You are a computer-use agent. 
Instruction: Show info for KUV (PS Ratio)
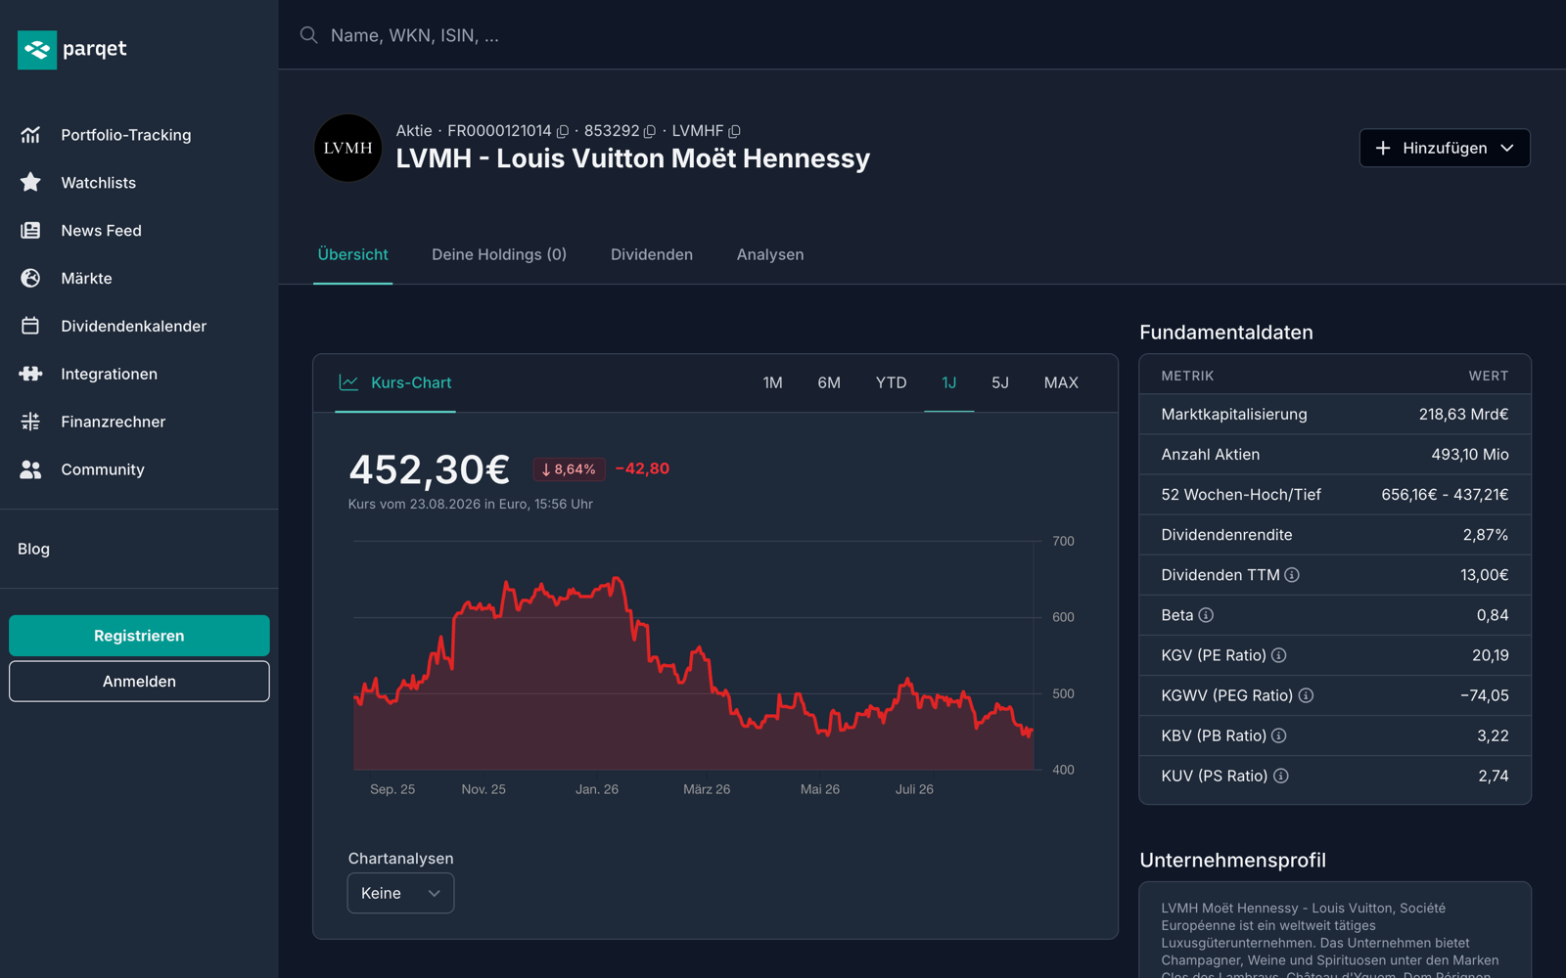pyautogui.click(x=1281, y=776)
